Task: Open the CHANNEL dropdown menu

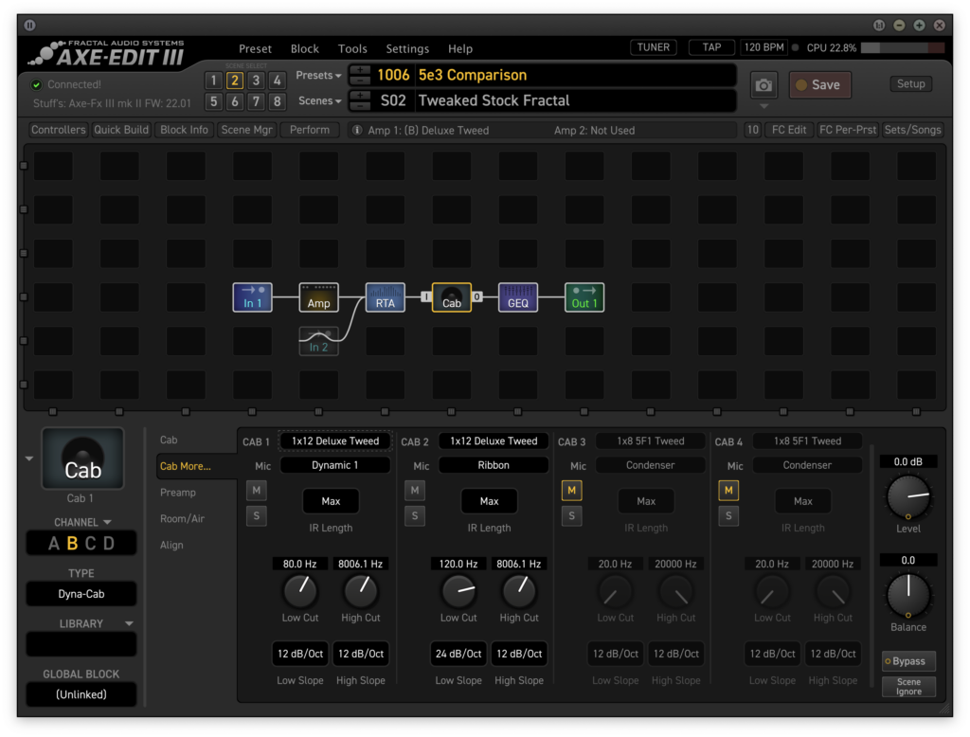Action: pos(82,522)
